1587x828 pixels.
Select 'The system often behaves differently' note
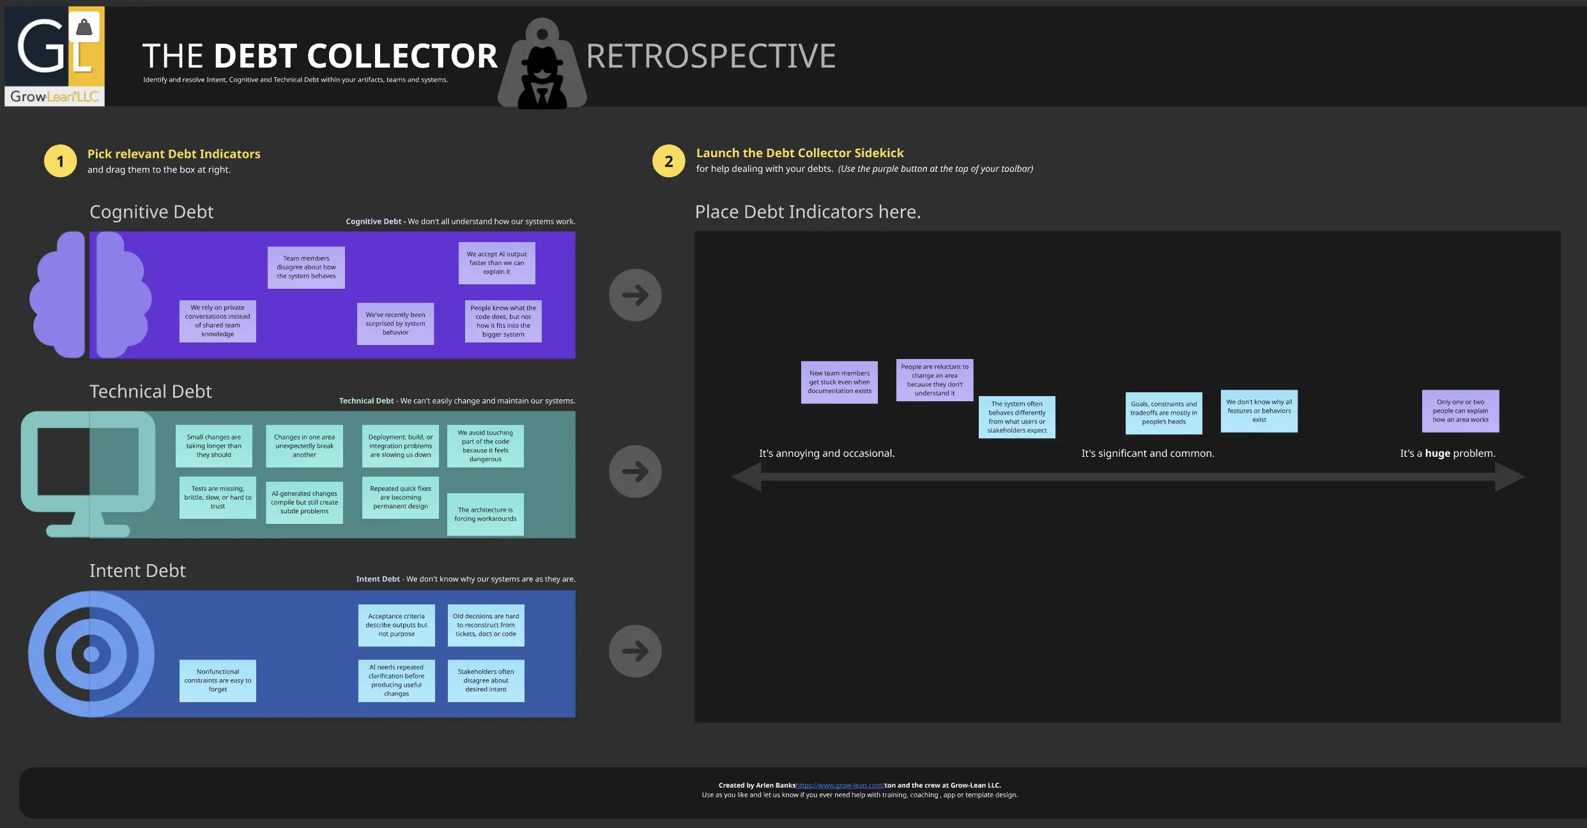click(x=1017, y=417)
